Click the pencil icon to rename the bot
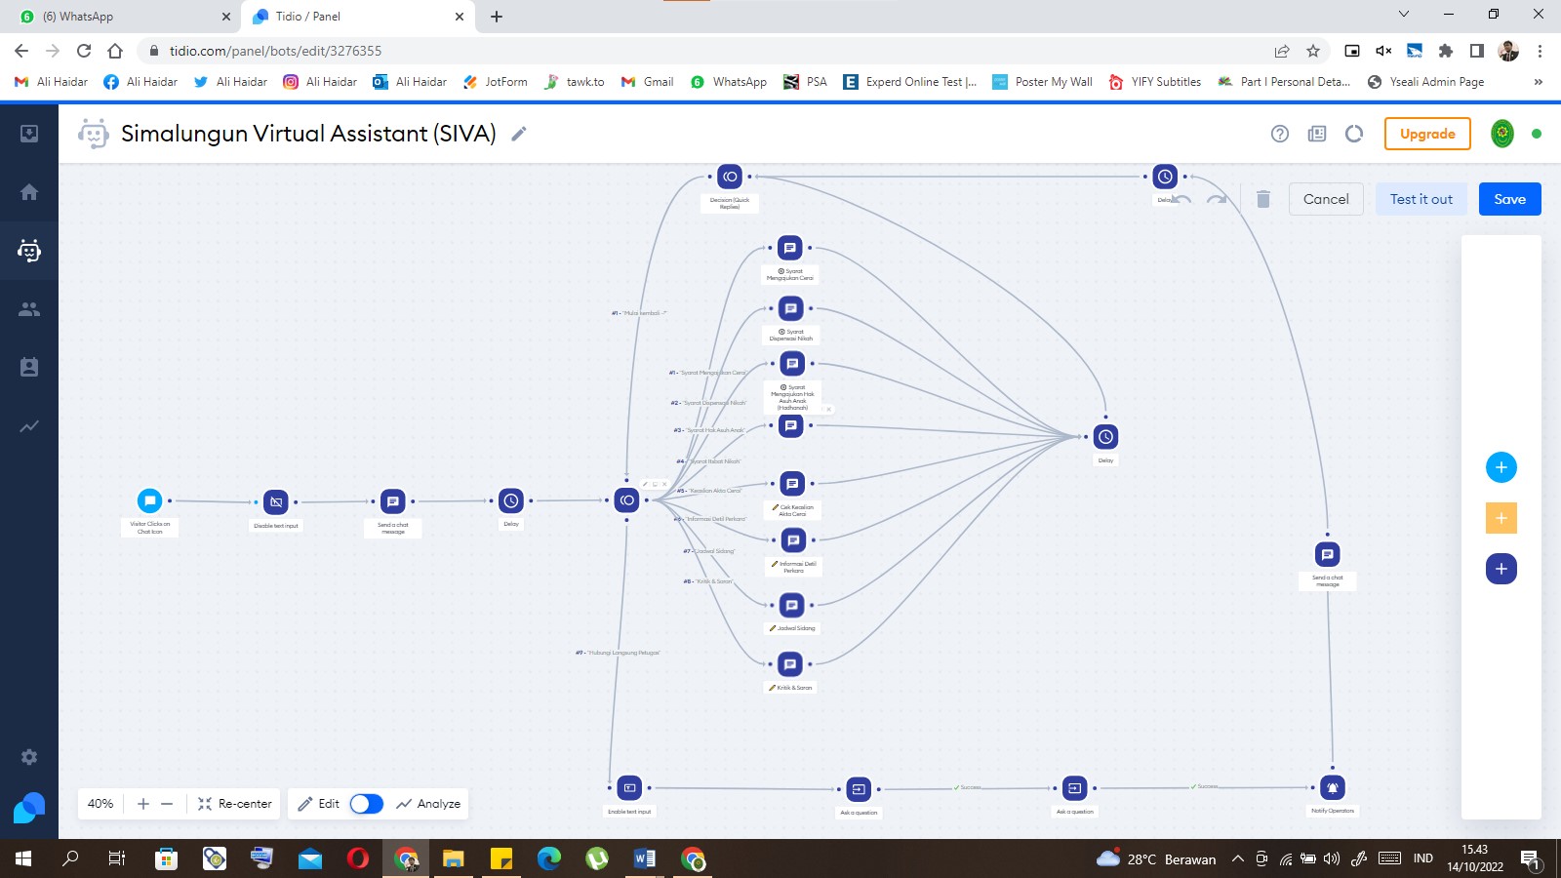The image size is (1561, 878). coord(519,134)
